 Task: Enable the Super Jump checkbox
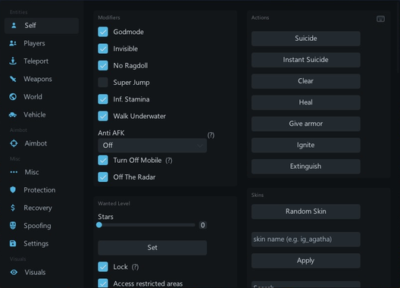pyautogui.click(x=103, y=82)
